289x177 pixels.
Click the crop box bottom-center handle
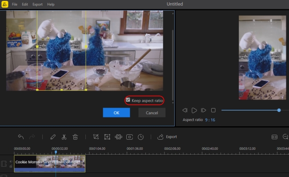coord(61,90)
